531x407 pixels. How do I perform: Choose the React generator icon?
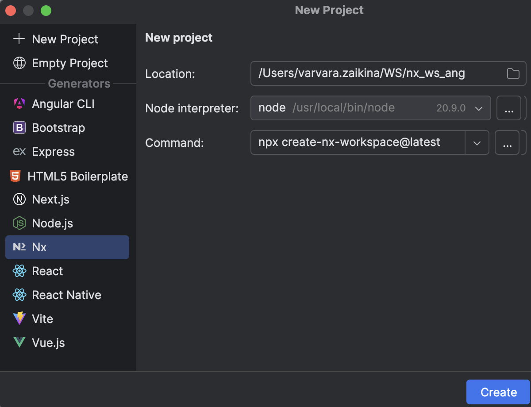19,271
